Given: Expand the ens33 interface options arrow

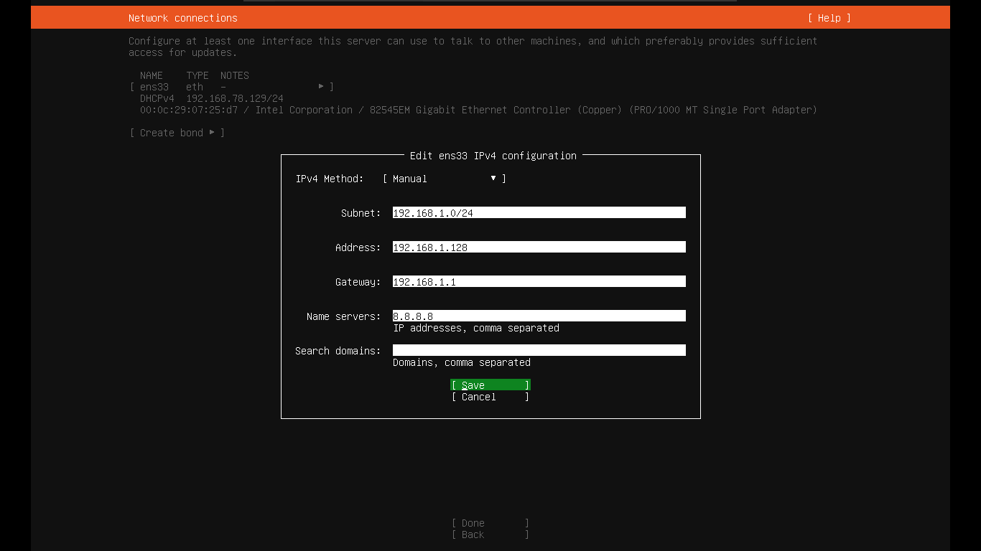Looking at the screenshot, I should [x=321, y=86].
